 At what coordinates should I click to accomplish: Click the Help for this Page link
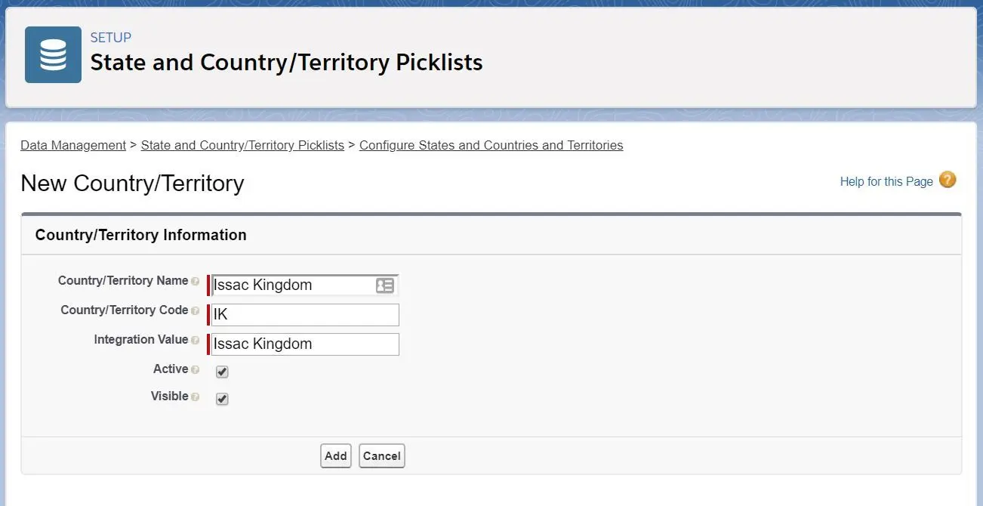886,181
